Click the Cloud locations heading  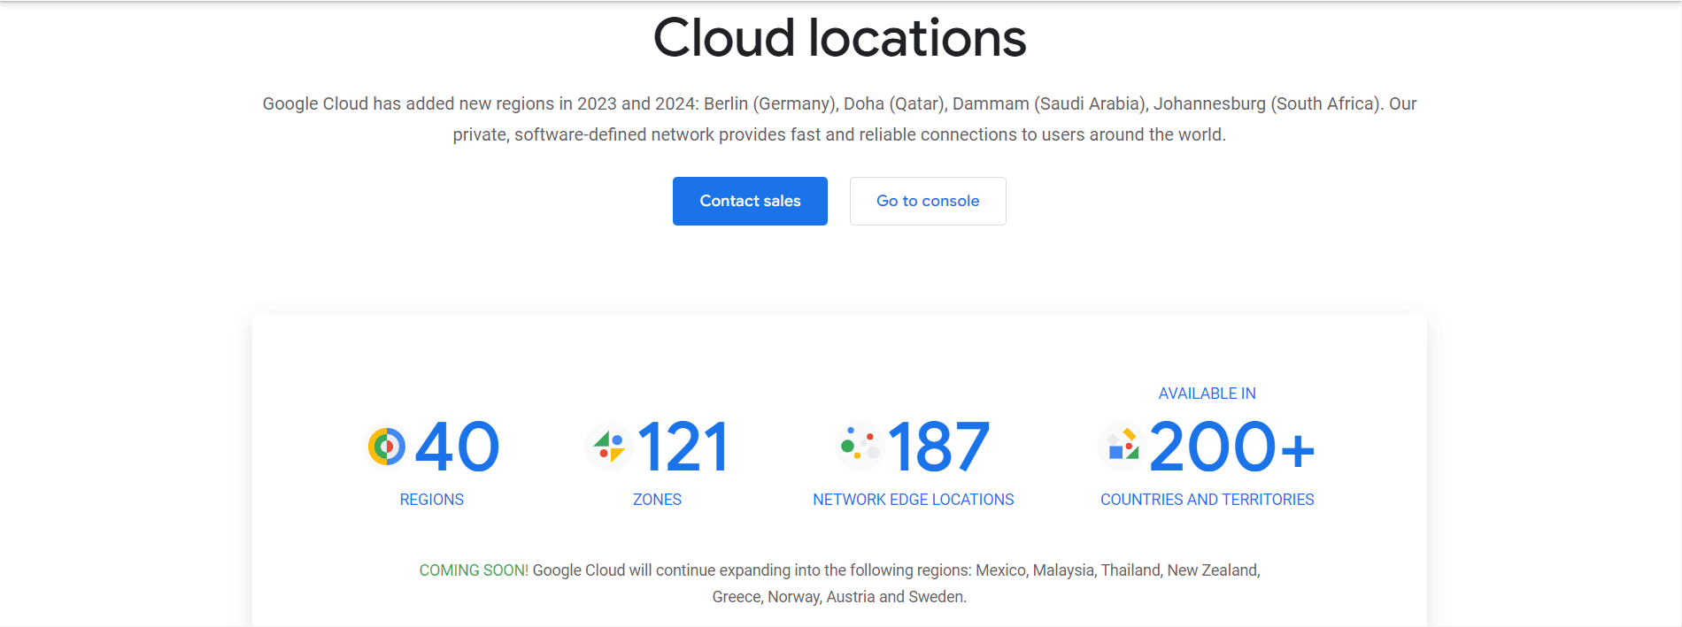(x=839, y=38)
